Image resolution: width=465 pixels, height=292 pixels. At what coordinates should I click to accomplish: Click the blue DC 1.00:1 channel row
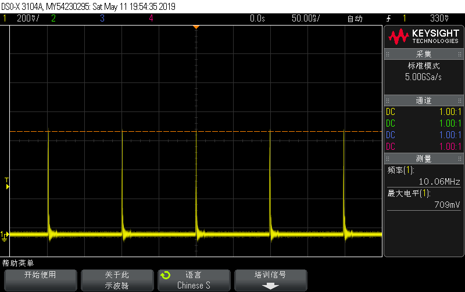[424, 135]
